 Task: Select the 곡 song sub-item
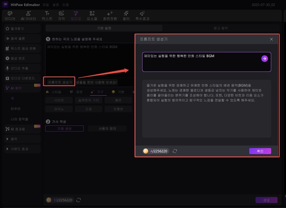point(12,98)
